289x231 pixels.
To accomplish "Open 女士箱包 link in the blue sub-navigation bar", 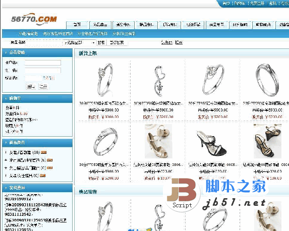I will pyautogui.click(x=92, y=34).
